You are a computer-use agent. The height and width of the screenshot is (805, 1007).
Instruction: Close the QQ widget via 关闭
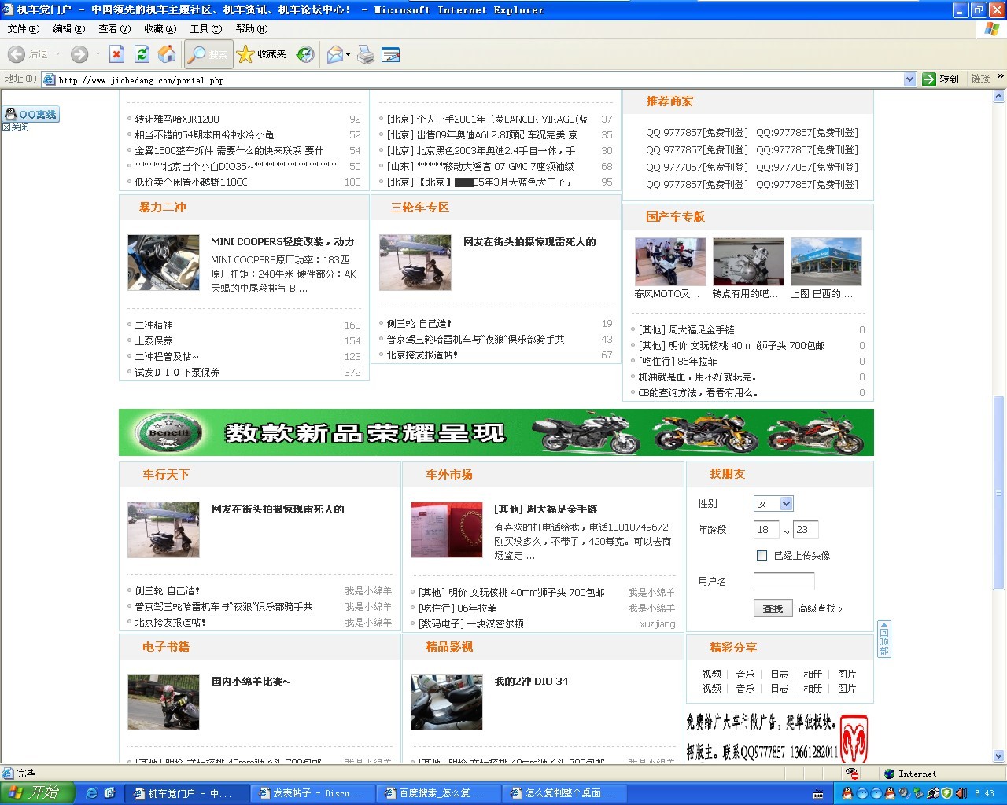pyautogui.click(x=15, y=127)
